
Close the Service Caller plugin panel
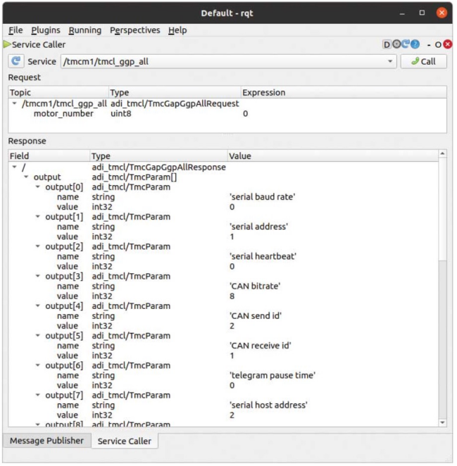[x=448, y=44]
